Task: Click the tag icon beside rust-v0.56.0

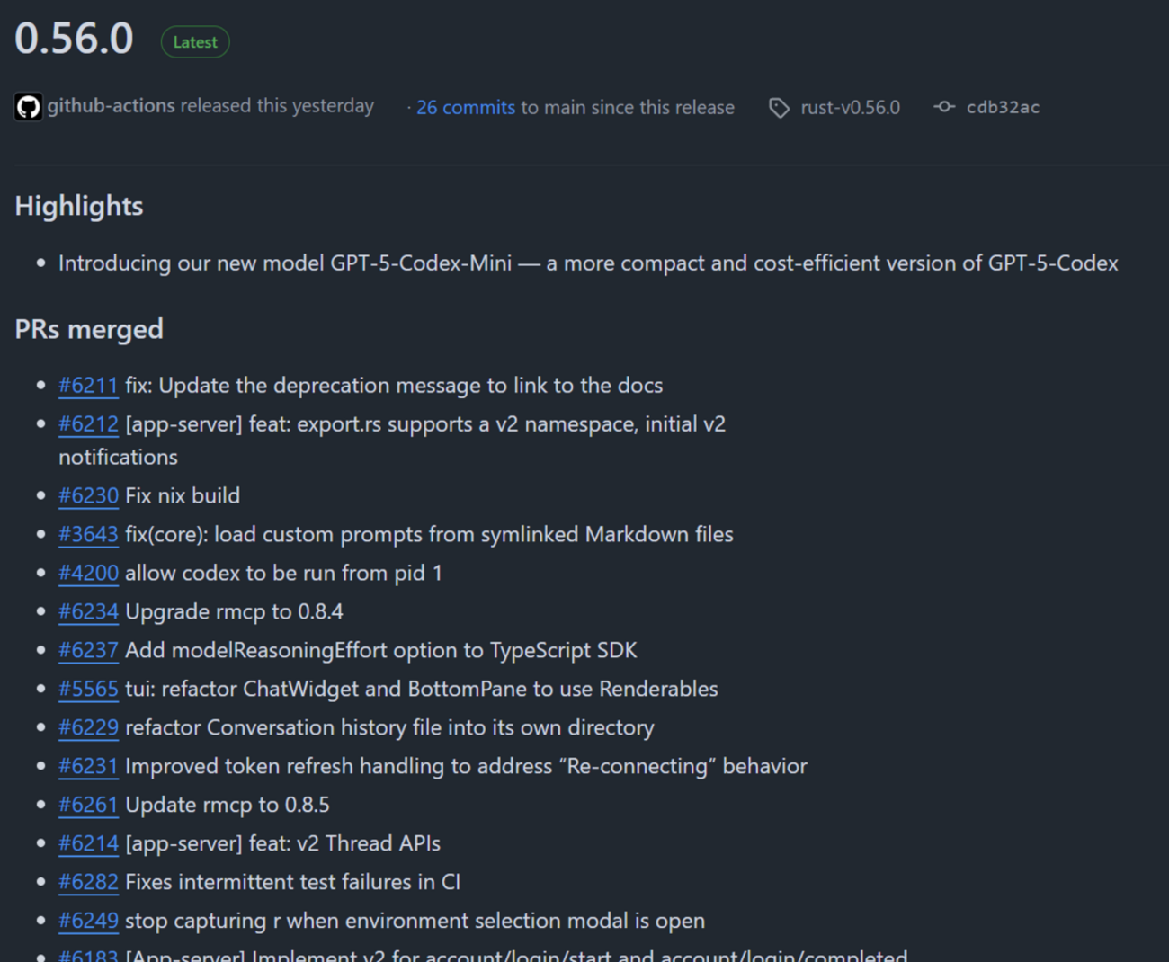Action: click(779, 108)
